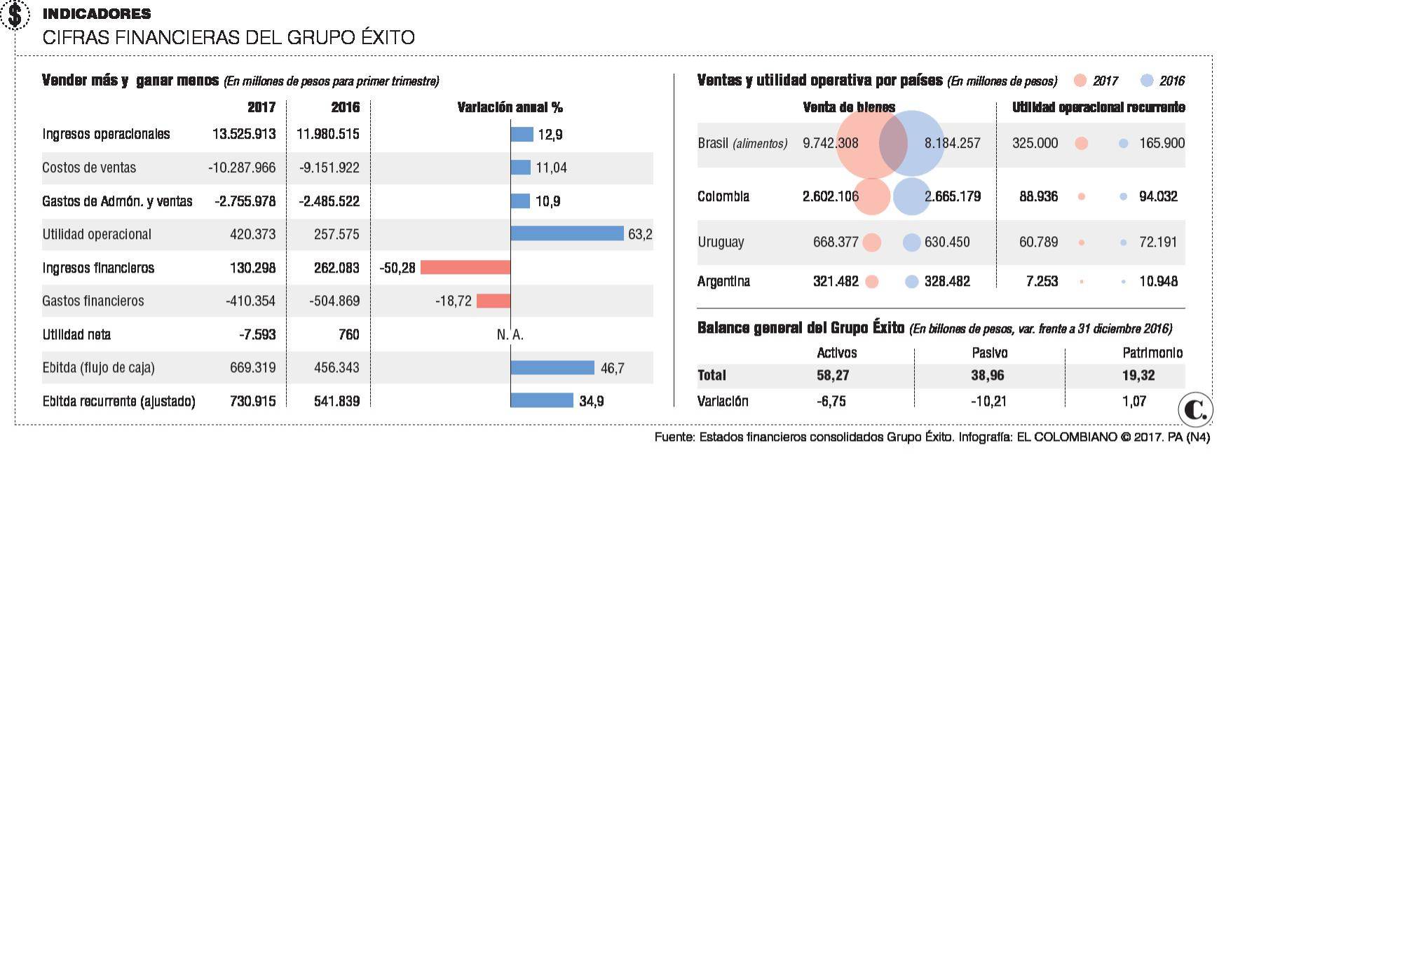Click the Colombia row label
Screen dimensions: 1402x959
tap(723, 196)
